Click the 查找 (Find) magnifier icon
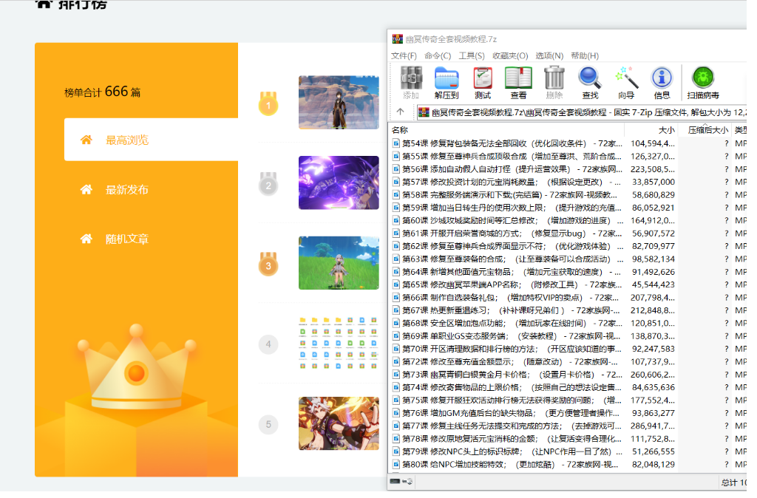 click(590, 81)
